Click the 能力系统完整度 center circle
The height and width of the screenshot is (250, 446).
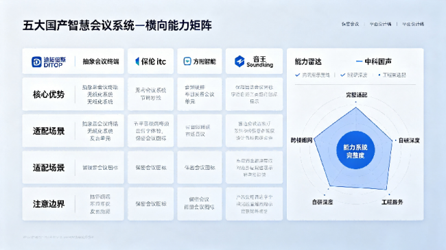pos(355,150)
